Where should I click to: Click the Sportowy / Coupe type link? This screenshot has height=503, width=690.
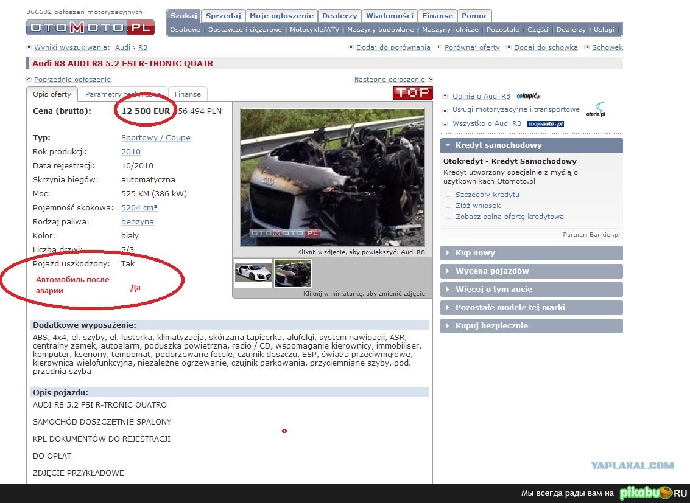coord(155,138)
